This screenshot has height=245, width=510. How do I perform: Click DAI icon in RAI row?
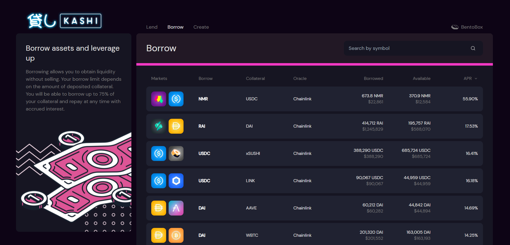[x=176, y=126]
